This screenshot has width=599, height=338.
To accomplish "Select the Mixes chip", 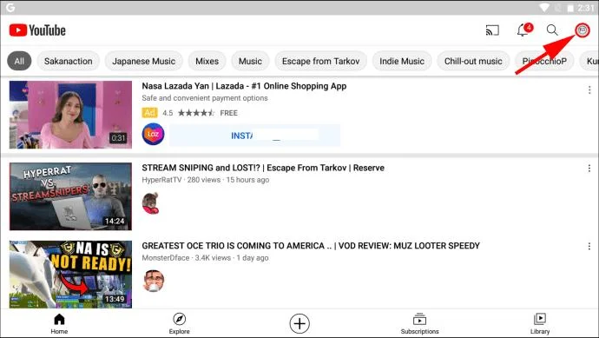I will pyautogui.click(x=207, y=61).
